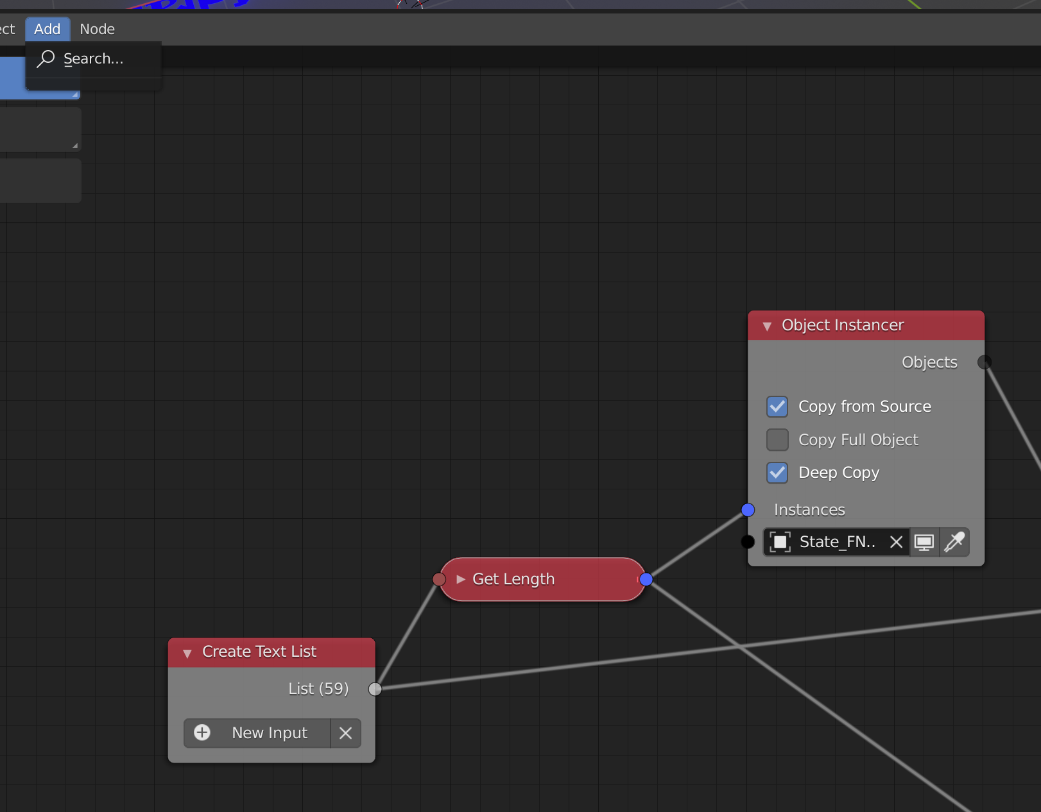Image resolution: width=1041 pixels, height=812 pixels.
Task: Click the Get Length output socket
Action: coord(648,579)
